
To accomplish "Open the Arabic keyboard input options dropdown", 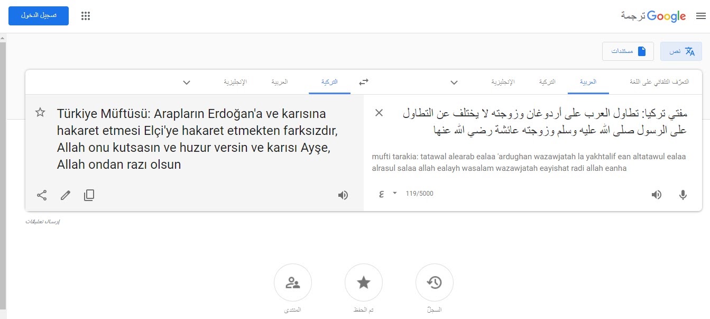I will [394, 194].
